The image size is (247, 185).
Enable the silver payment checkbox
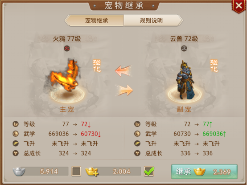point(76,171)
